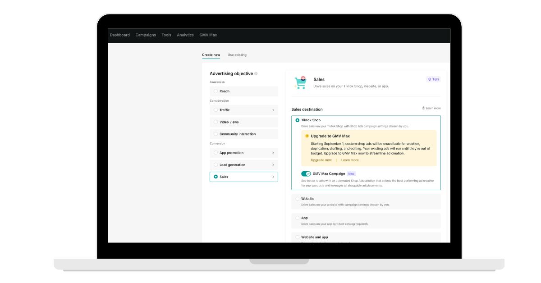Click the yellow warning icon in upgrade notice
The height and width of the screenshot is (283, 541).
pos(307,136)
